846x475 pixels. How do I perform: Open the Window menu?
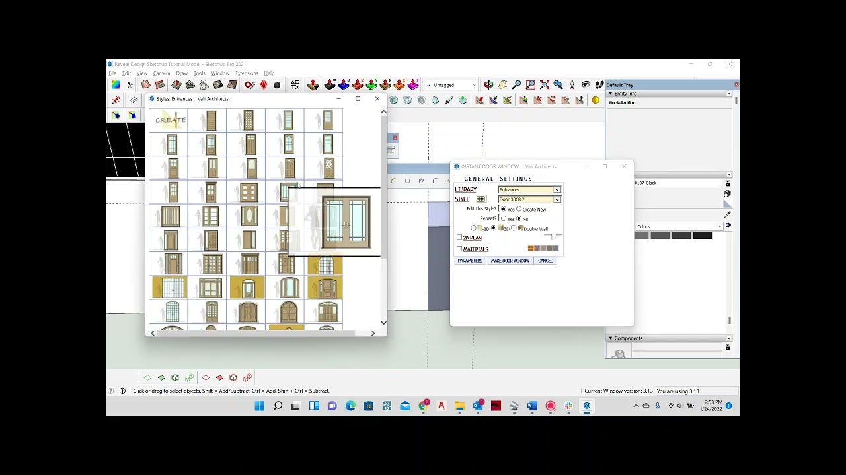(220, 73)
